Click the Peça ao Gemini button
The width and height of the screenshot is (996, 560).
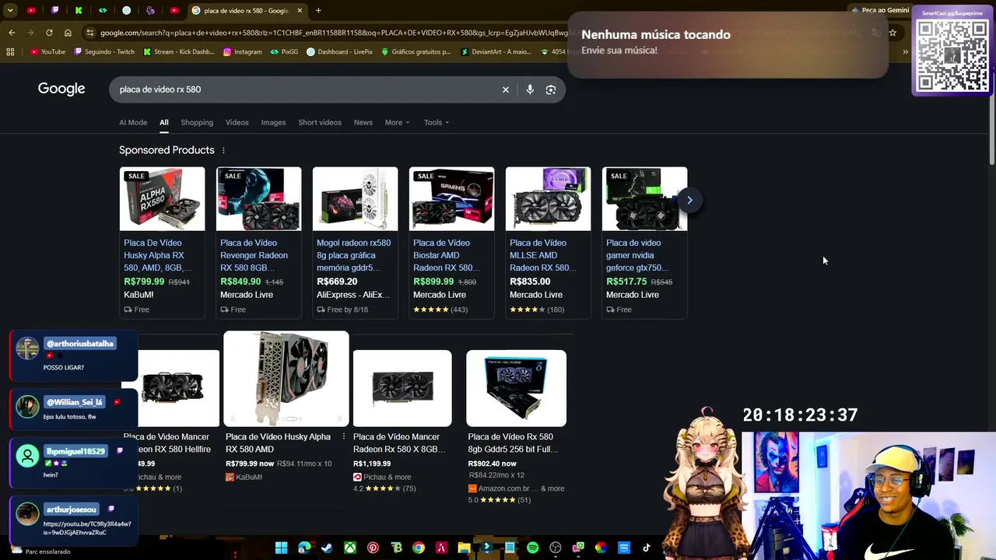tap(880, 10)
